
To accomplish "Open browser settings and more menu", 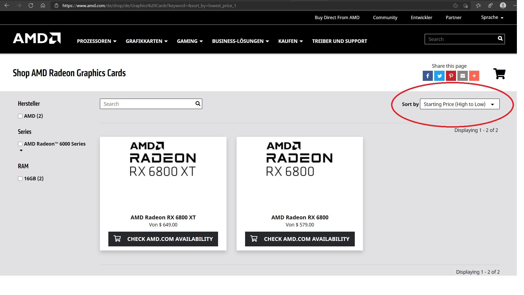I will [x=515, y=5].
